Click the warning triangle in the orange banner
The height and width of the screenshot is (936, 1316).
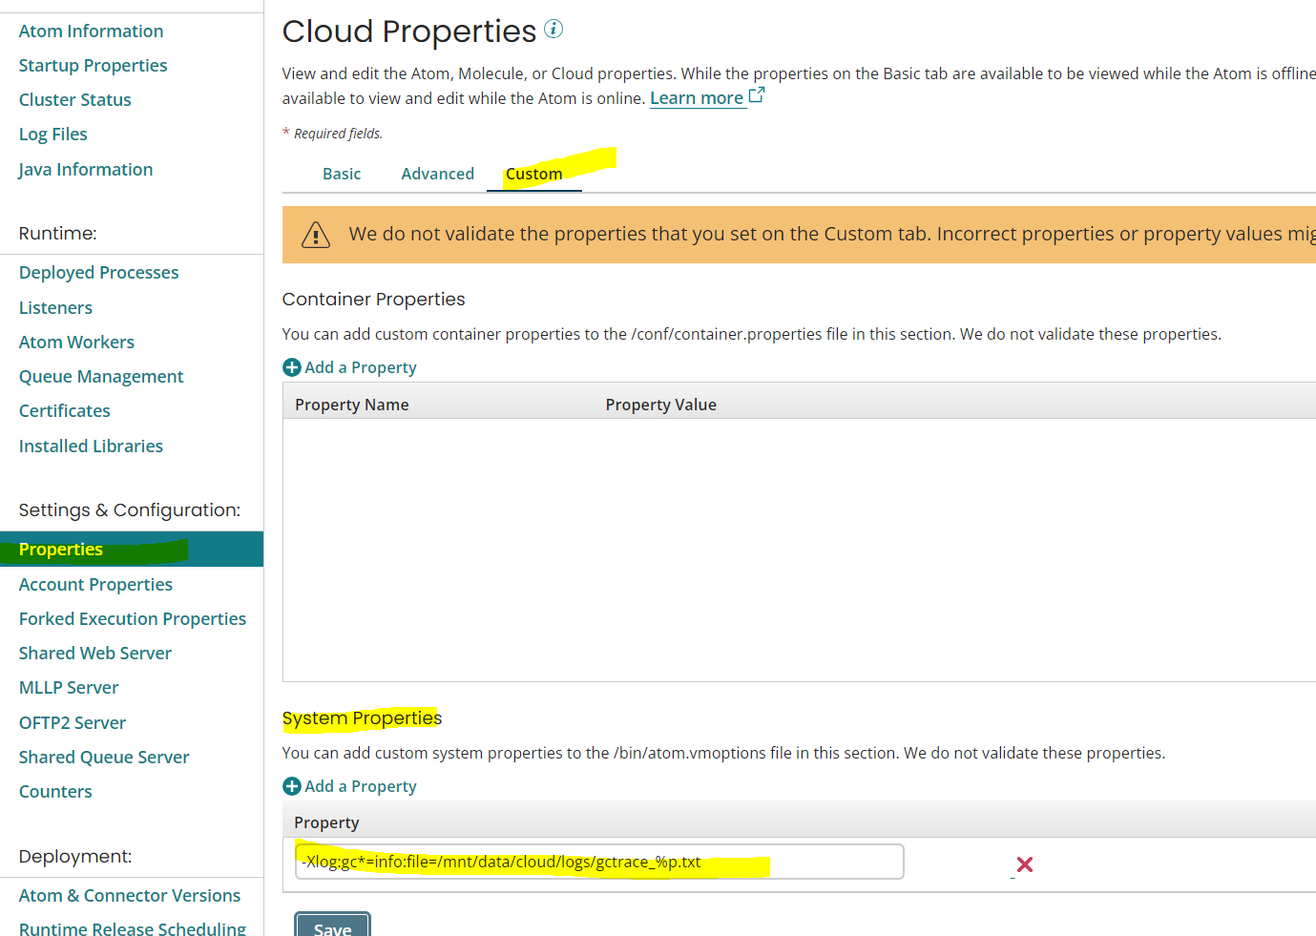316,234
